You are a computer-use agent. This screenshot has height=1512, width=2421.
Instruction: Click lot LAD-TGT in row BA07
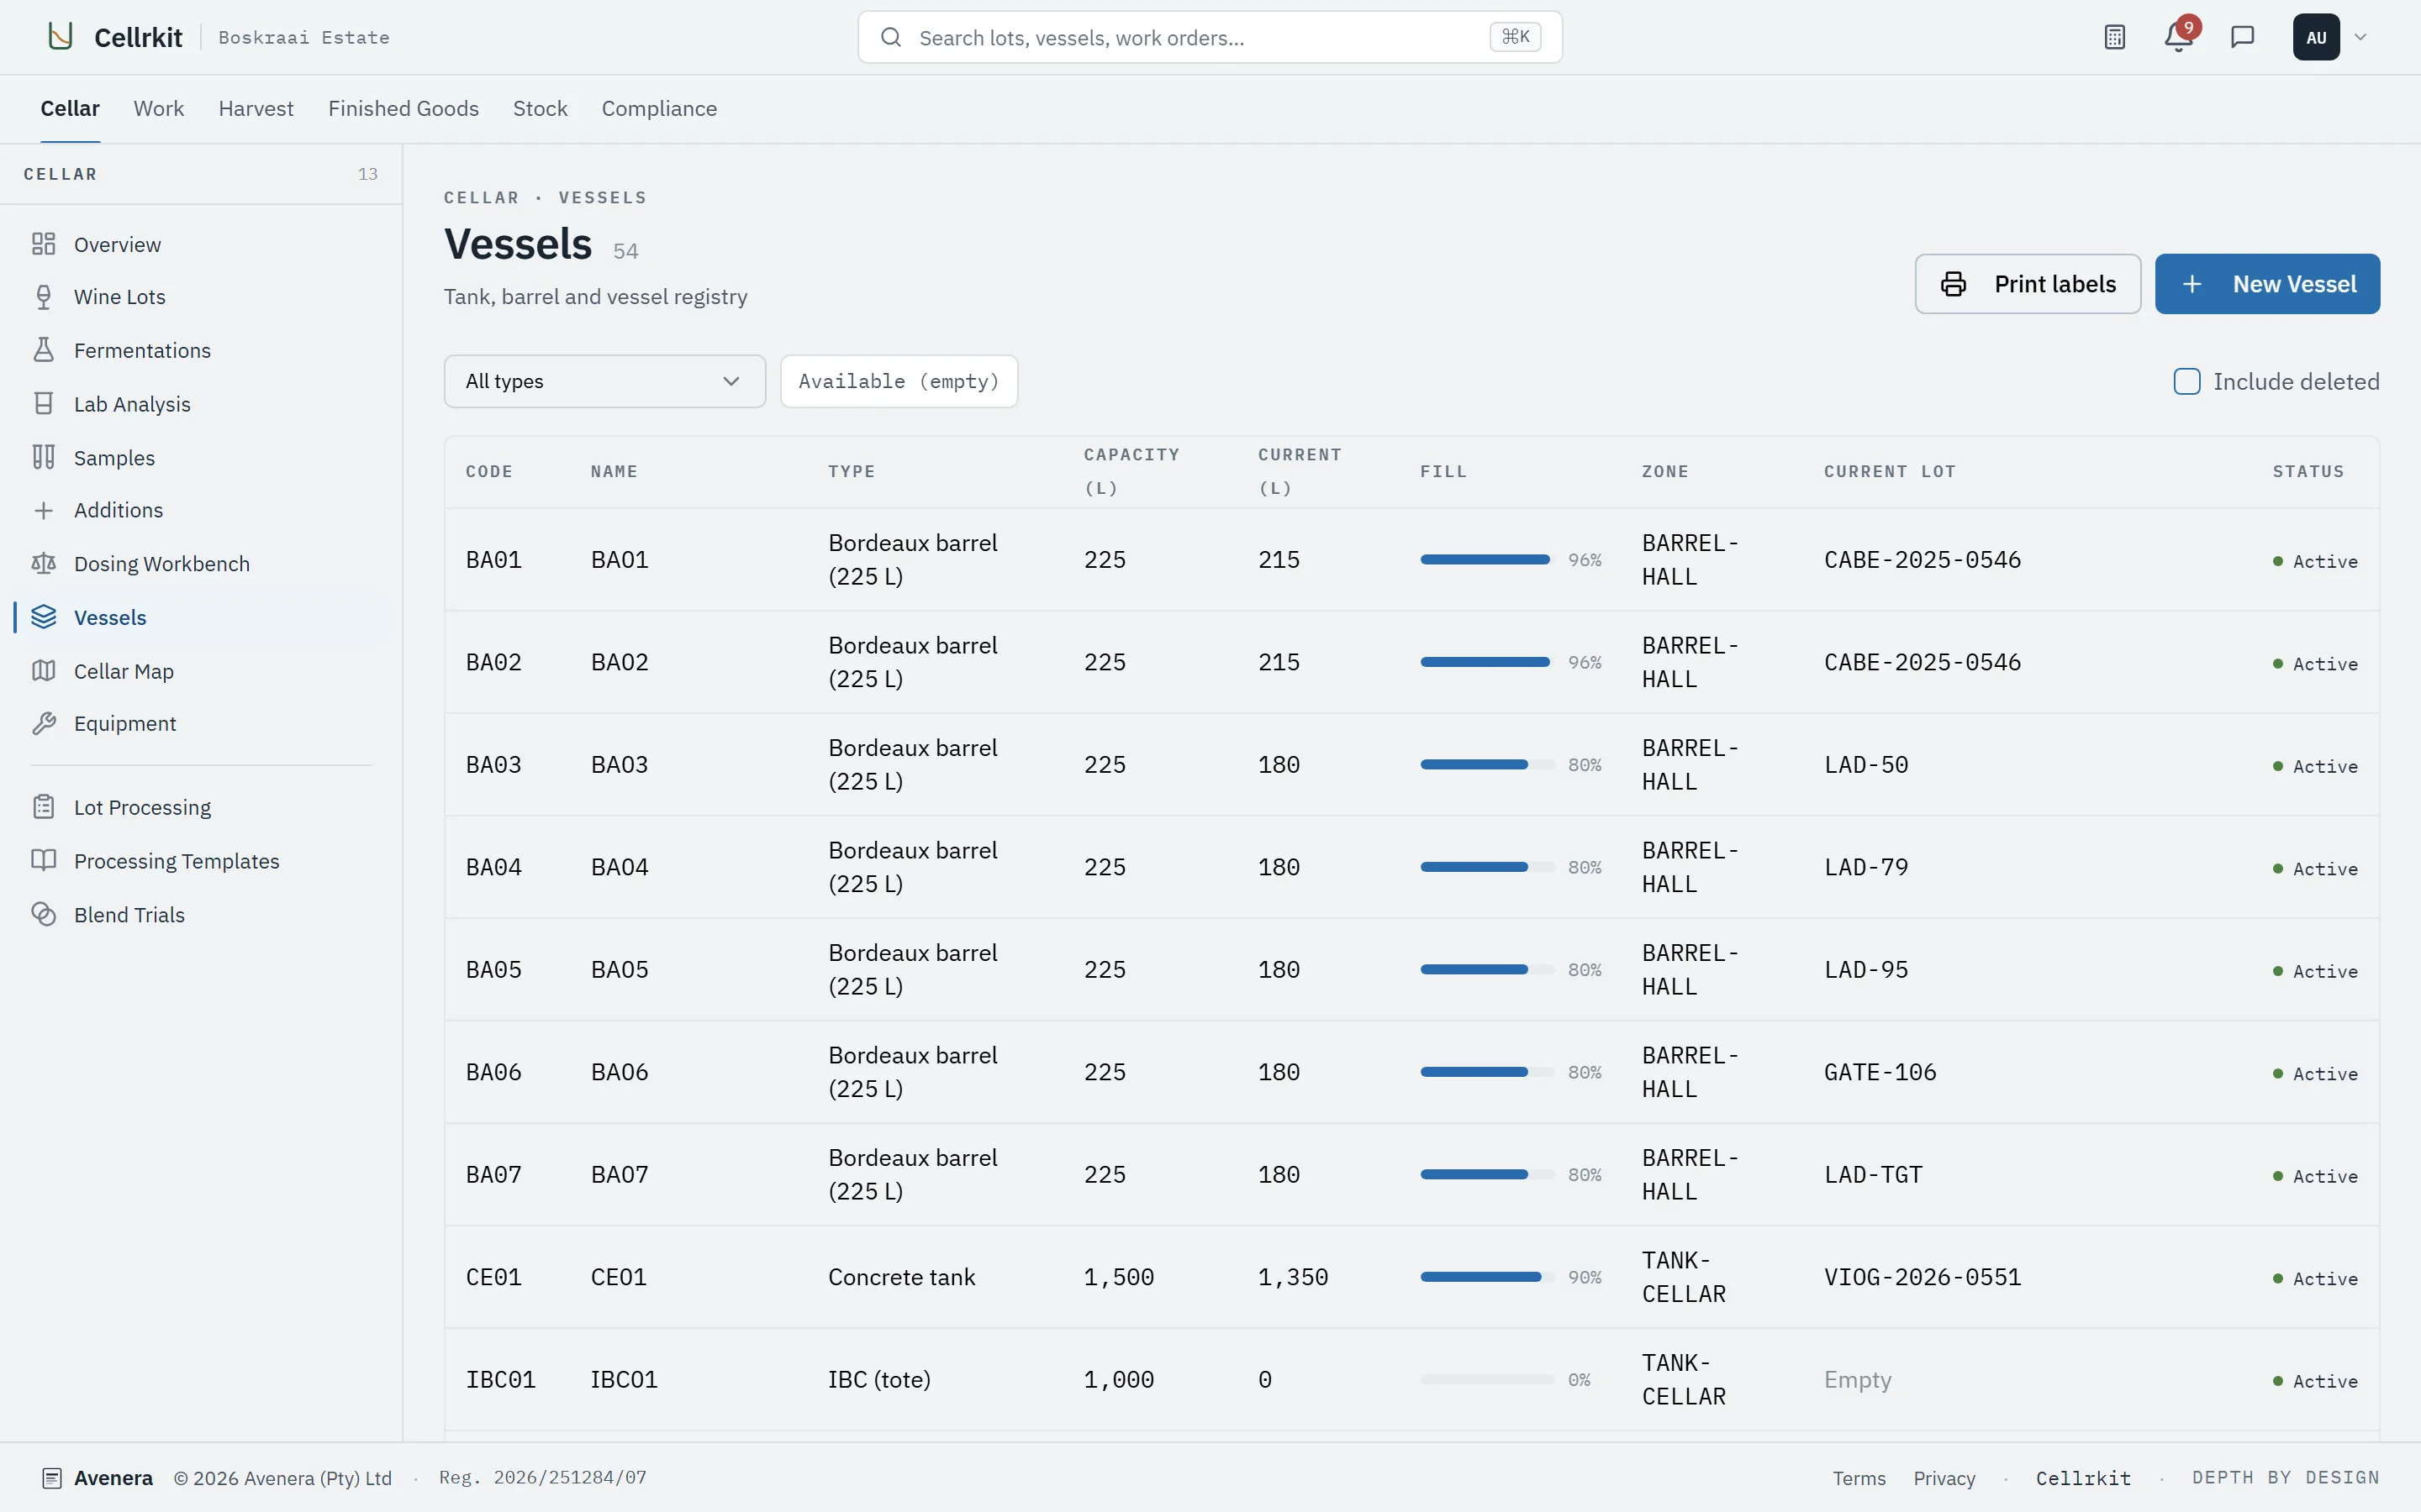click(x=1873, y=1175)
